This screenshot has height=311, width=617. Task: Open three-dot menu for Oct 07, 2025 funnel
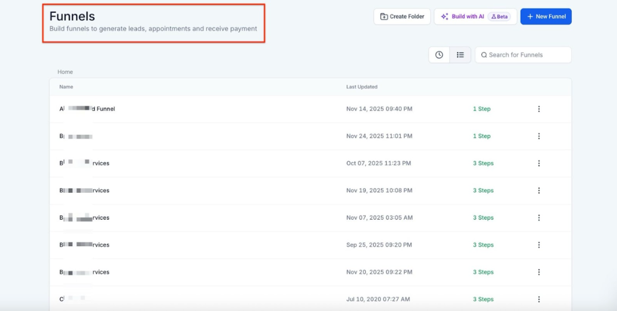coord(539,163)
